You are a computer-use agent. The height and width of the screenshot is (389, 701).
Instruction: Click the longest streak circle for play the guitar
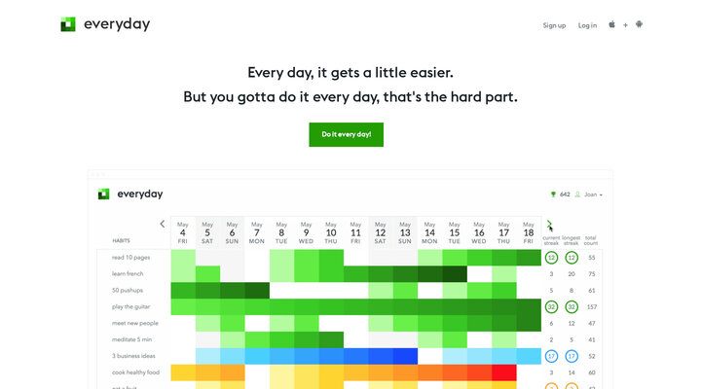[x=572, y=306]
